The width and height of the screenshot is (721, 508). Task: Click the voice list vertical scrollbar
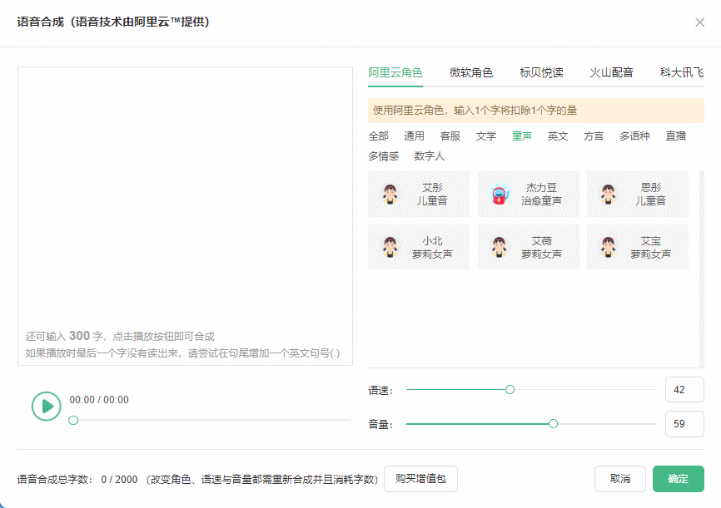coord(702,269)
